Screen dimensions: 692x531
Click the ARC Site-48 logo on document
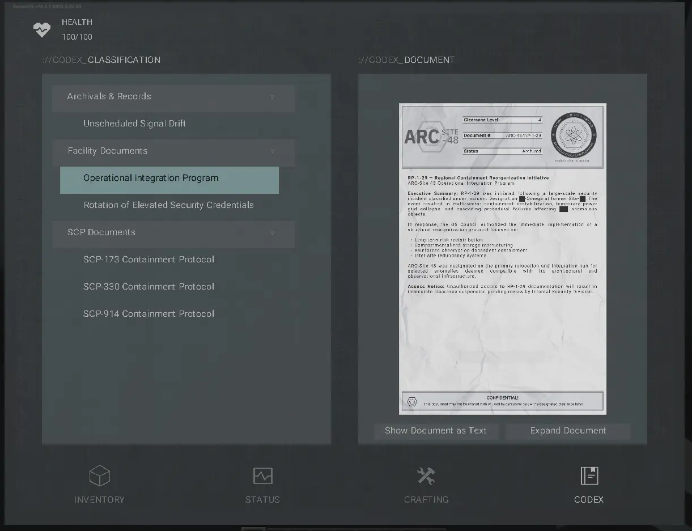[431, 136]
